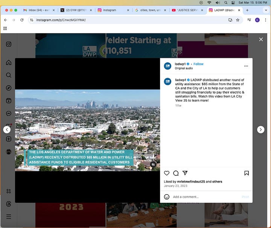Open post options three-dot menu
Viewport: 271px width, 228px height.
coord(246,66)
